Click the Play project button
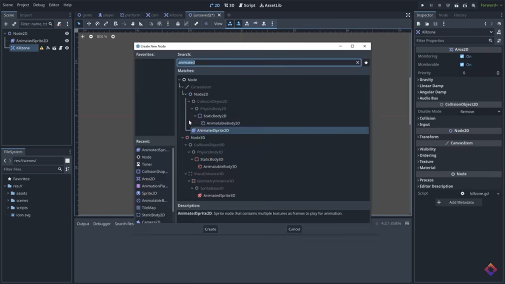 [x=422, y=5]
